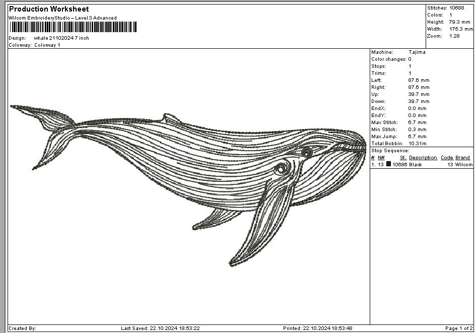
Task: Click the Left value 87.6 mm
Action: 419,80
